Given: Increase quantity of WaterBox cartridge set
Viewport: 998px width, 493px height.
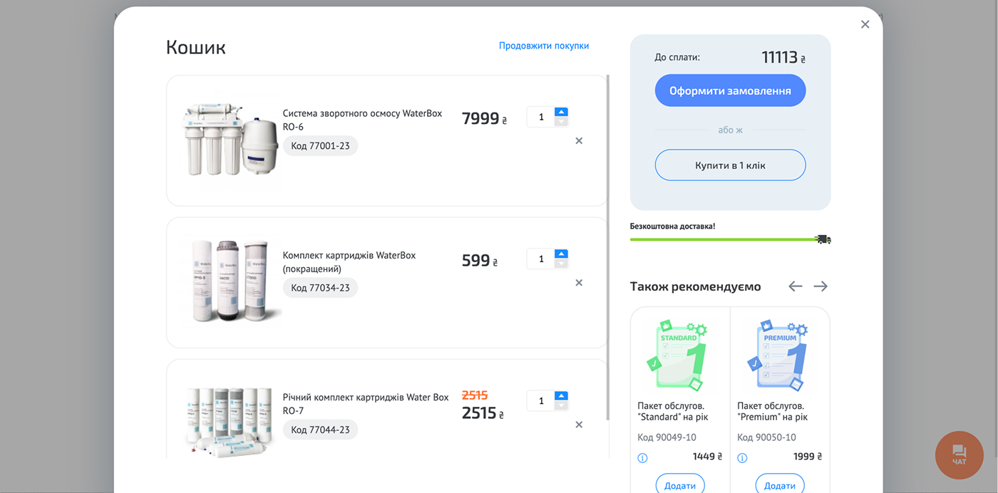Looking at the screenshot, I should 561,254.
